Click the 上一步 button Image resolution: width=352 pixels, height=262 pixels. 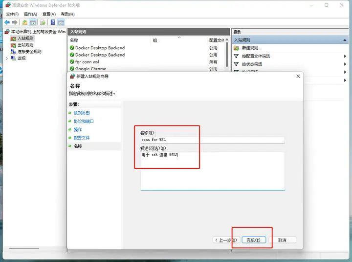[x=226, y=240]
